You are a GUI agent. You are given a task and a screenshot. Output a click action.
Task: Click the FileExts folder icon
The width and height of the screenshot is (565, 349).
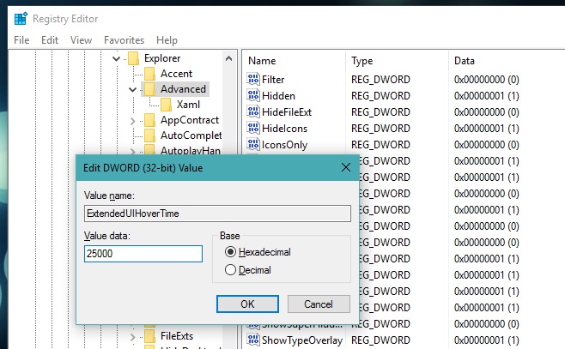[x=149, y=336]
